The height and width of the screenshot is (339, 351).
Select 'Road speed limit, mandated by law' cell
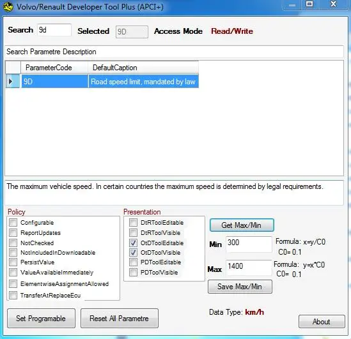click(x=143, y=81)
